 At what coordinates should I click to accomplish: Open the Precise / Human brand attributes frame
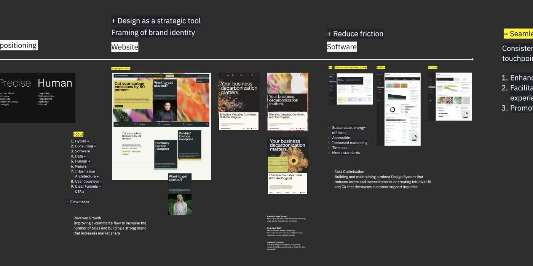click(x=37, y=98)
